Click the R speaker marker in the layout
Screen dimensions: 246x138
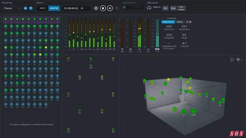113,58
